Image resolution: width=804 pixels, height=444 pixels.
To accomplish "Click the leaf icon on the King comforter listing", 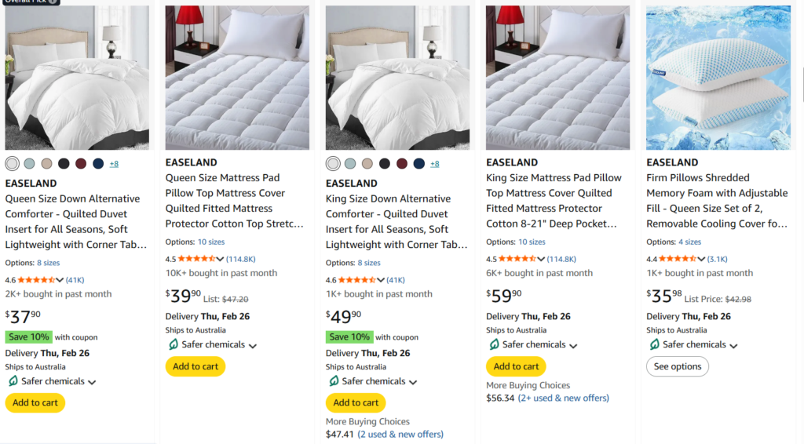I will coord(334,381).
